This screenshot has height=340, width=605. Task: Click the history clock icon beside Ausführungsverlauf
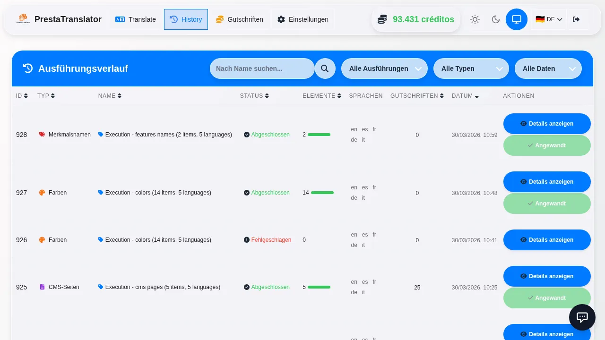point(28,68)
